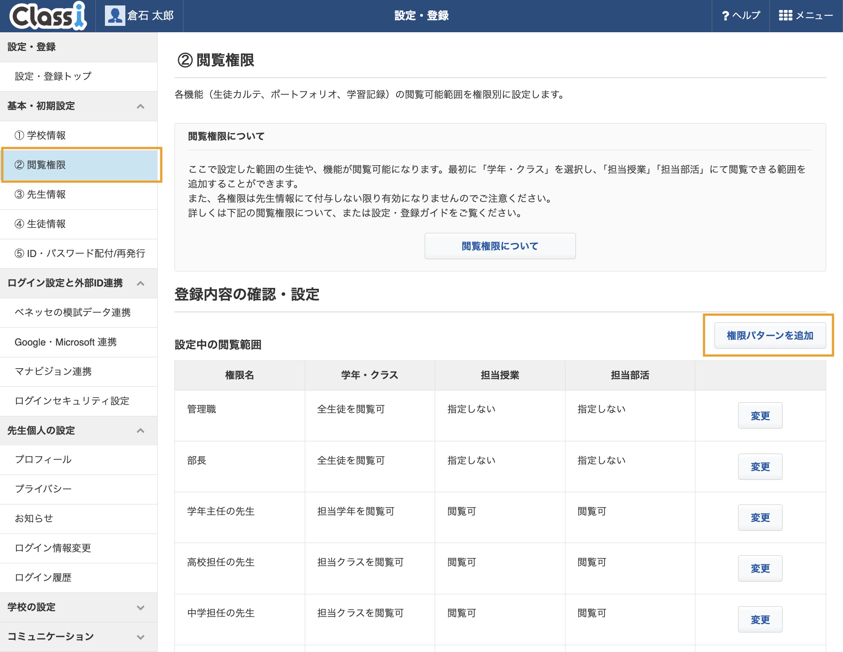This screenshot has height=652, width=843.
Task: Open Google・Microsoft 連携
Action: (x=79, y=342)
